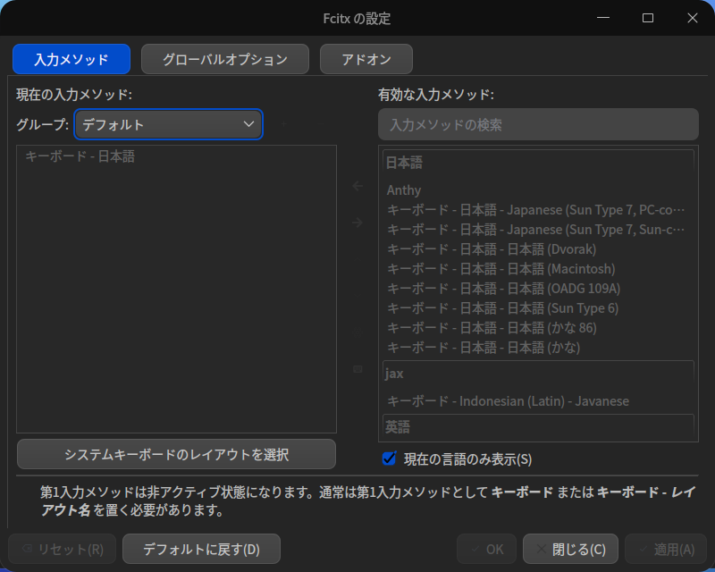Click the jax group header
The image size is (715, 572).
click(538, 373)
